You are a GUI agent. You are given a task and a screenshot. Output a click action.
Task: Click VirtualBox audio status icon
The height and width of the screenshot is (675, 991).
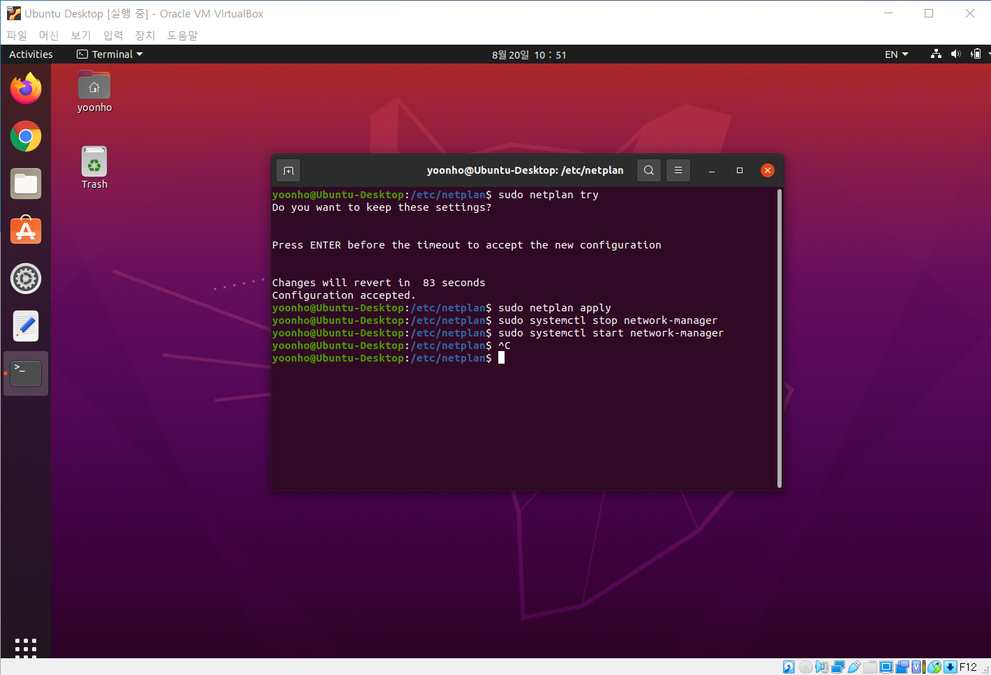pyautogui.click(x=822, y=667)
